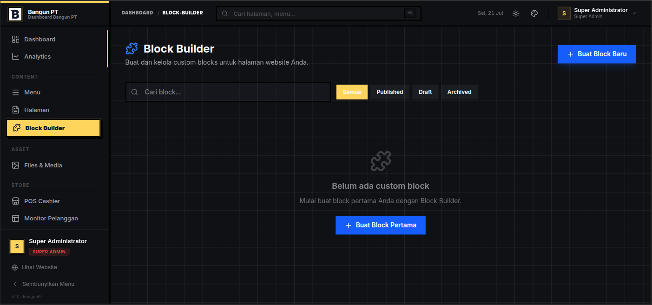Open Dashboard via its grid icon
Screen dimensions: 652x305
tap(15, 40)
